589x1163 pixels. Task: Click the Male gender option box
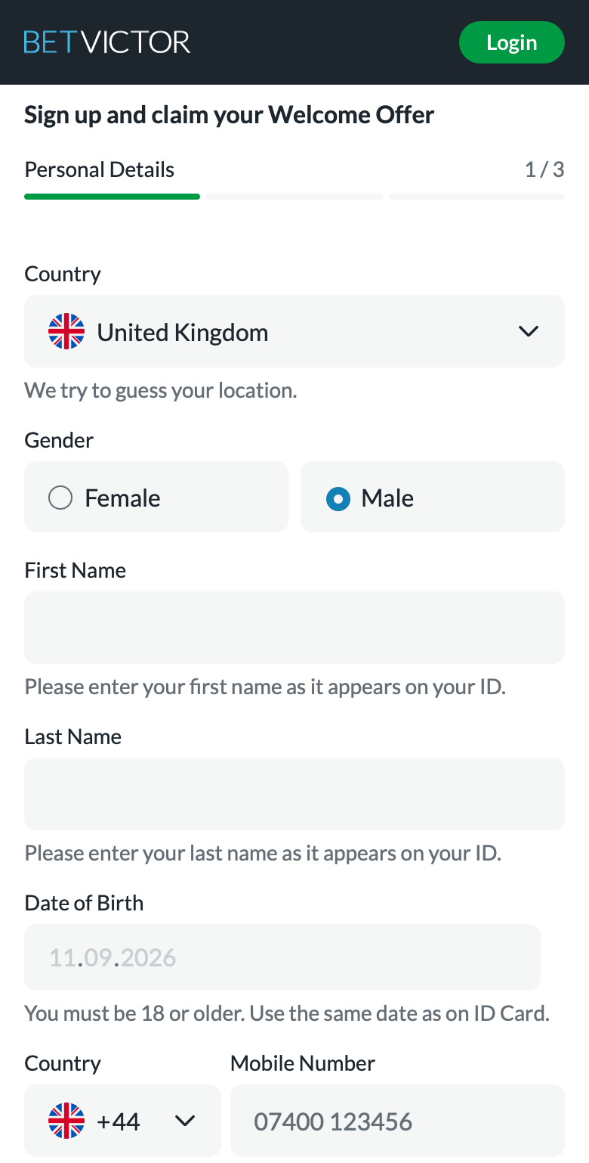433,497
